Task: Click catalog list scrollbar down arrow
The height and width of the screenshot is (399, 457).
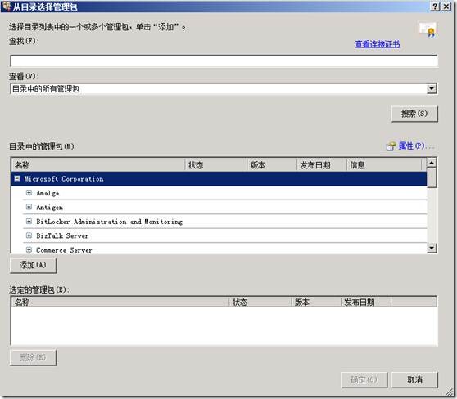Action: (x=432, y=248)
